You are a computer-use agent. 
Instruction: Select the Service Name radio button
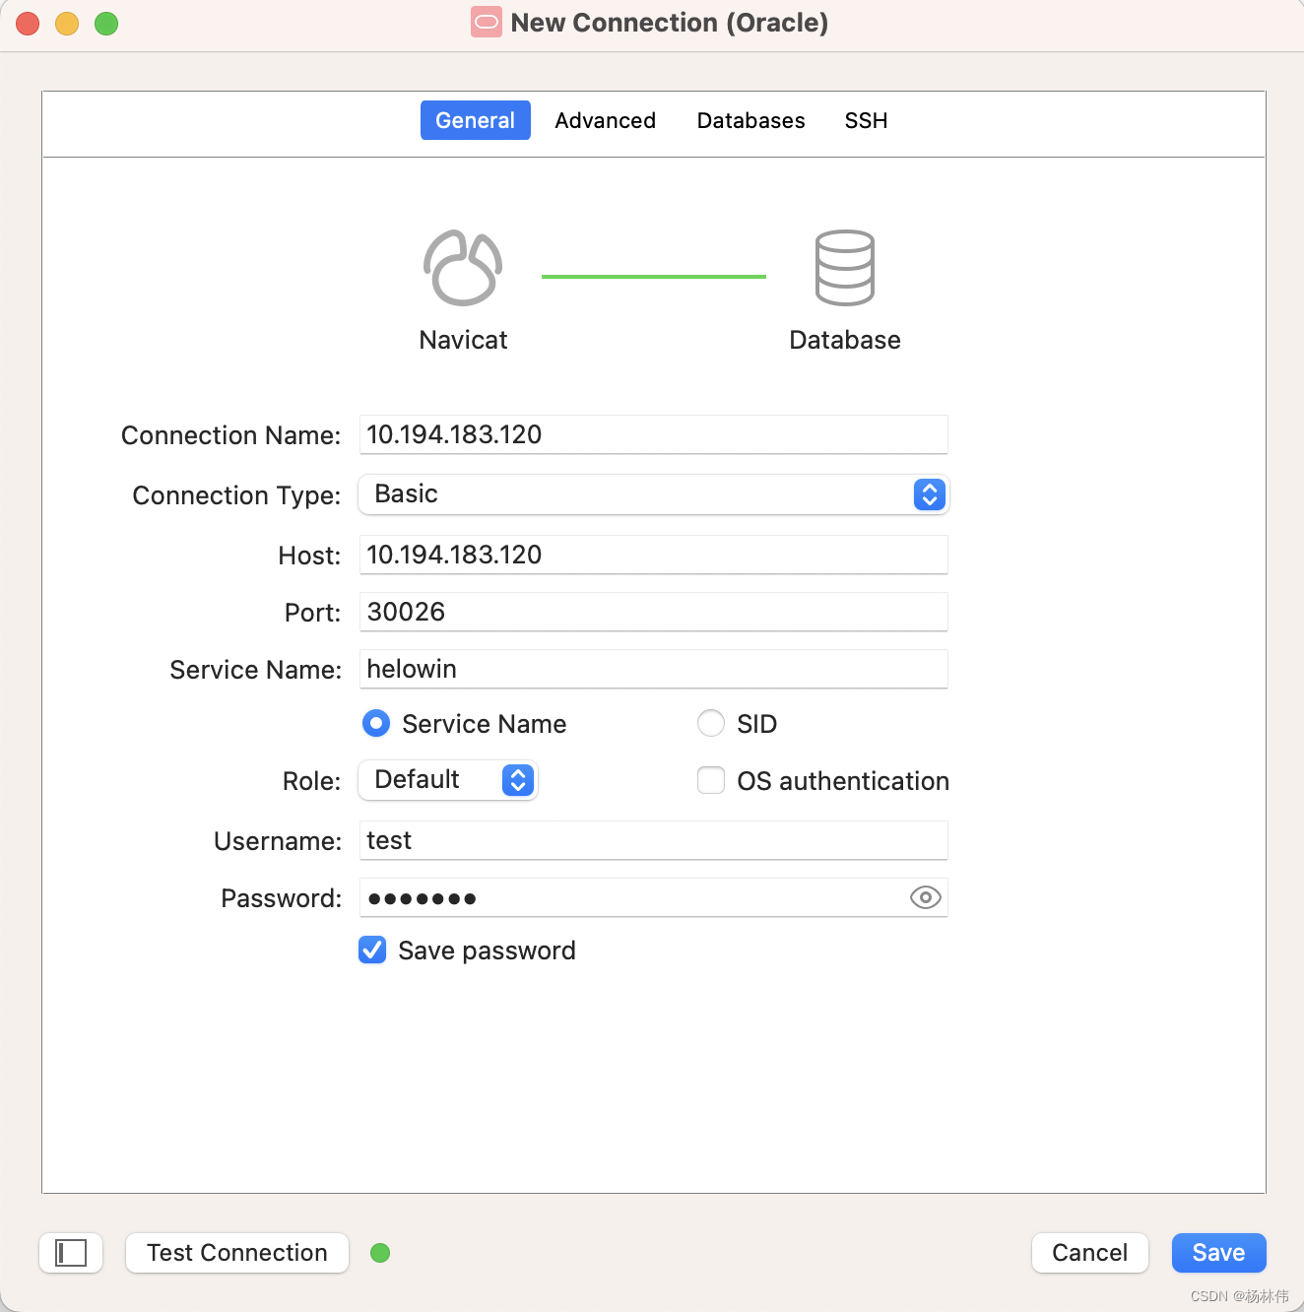click(375, 723)
